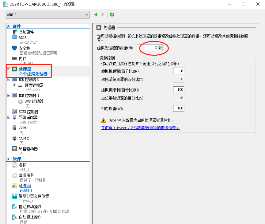Select the 内存 memory chip icon
The image size is (265, 224).
tap(14, 58)
